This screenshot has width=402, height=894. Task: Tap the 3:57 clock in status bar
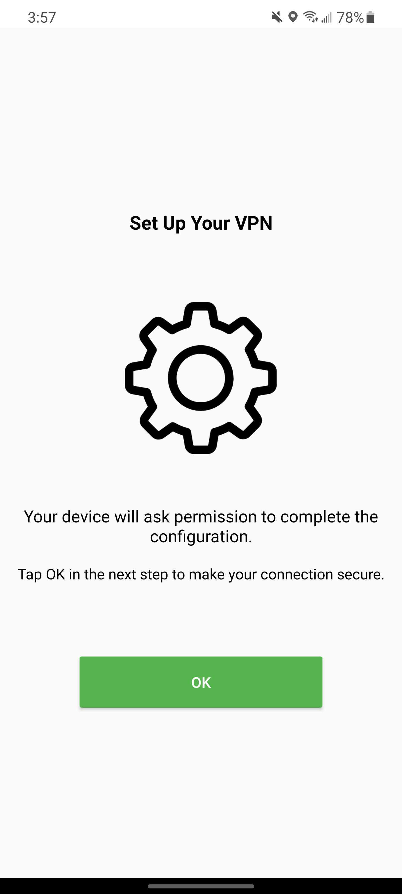pyautogui.click(x=42, y=17)
